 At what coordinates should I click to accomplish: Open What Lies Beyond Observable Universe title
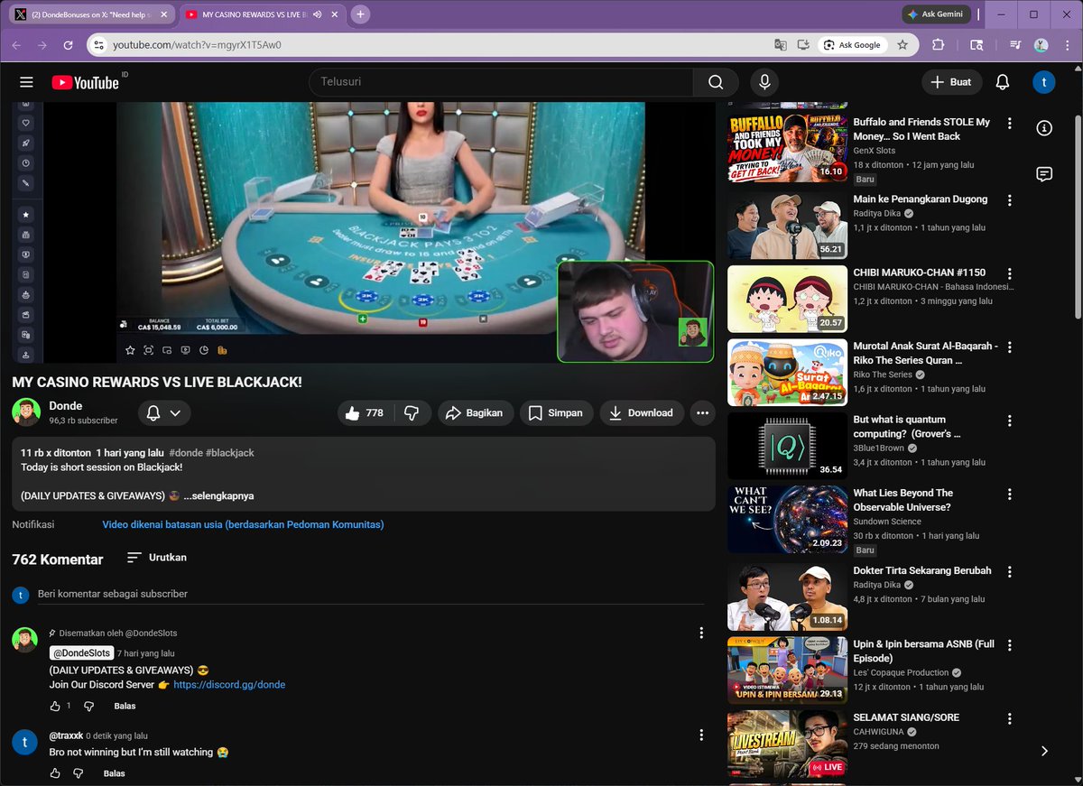pos(902,500)
